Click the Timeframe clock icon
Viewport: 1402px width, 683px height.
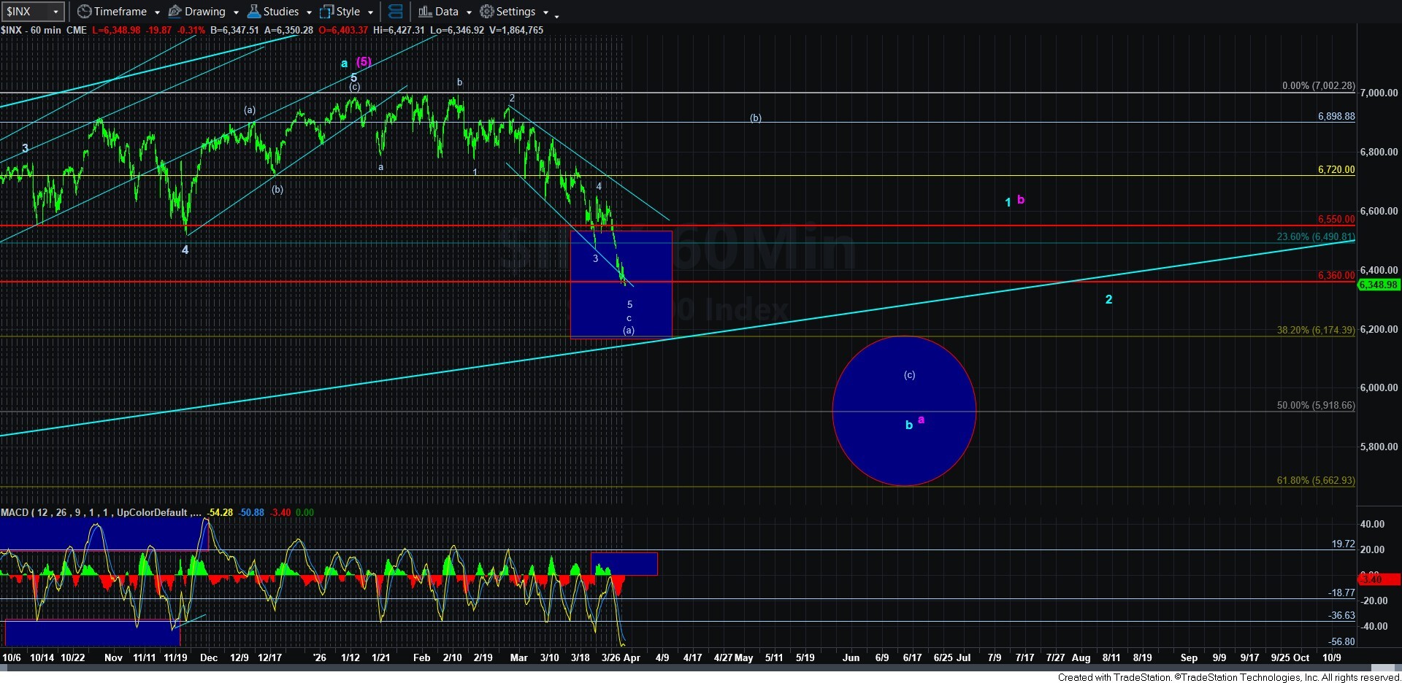(85, 12)
